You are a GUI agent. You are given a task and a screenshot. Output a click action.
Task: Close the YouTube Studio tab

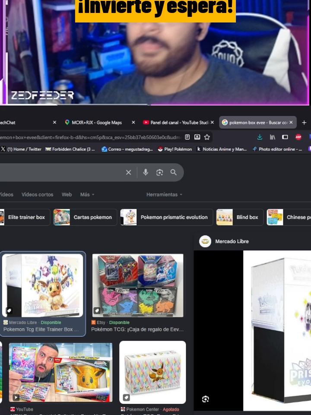(x=212, y=122)
